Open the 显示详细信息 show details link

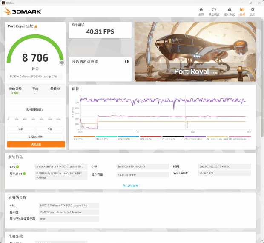[130, 186]
